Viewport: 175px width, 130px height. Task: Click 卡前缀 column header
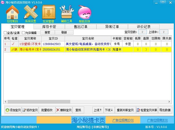(x=117, y=39)
